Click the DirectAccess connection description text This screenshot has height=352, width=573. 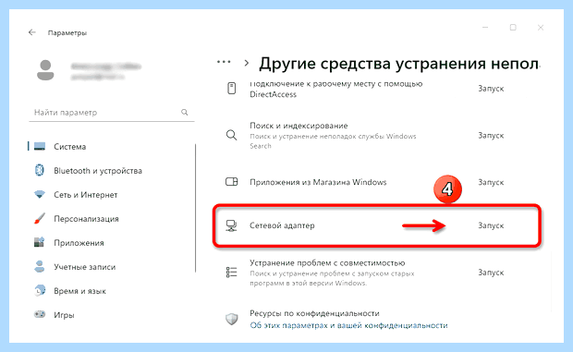[335, 89]
